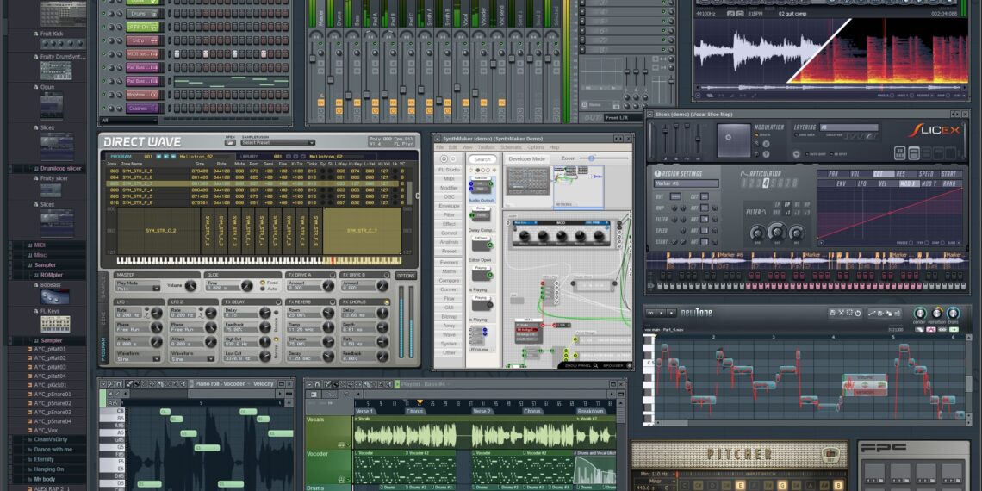This screenshot has width=982, height=491.
Task: Select the Chorus marker in the Playlist timeline
Action: tap(416, 411)
